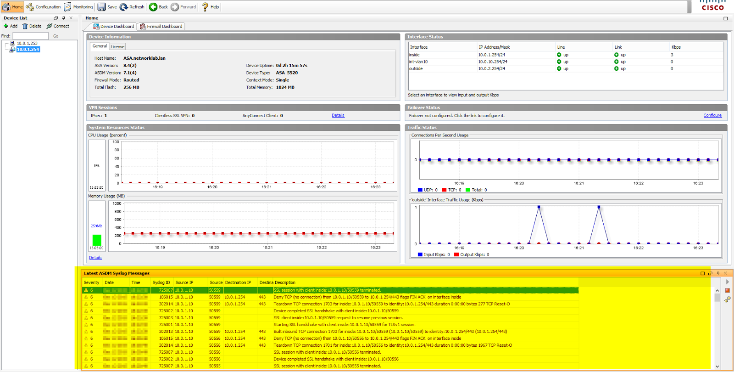Screen dimensions: 734x372
Task: Maximize the Latest ASDM Syslog Messages panel
Action: [x=702, y=274]
